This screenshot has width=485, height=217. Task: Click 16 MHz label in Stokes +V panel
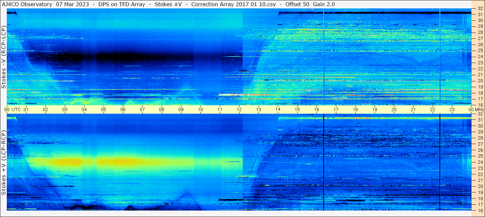click(480, 210)
